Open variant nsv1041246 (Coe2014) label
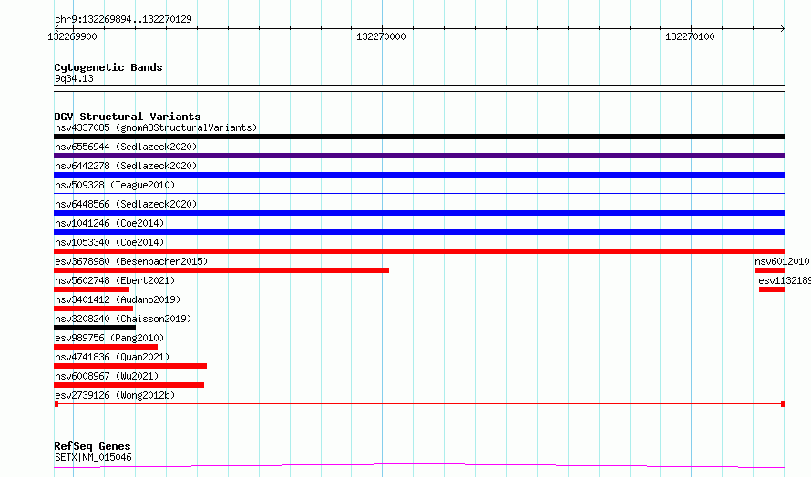The height and width of the screenshot is (477, 811). click(109, 223)
